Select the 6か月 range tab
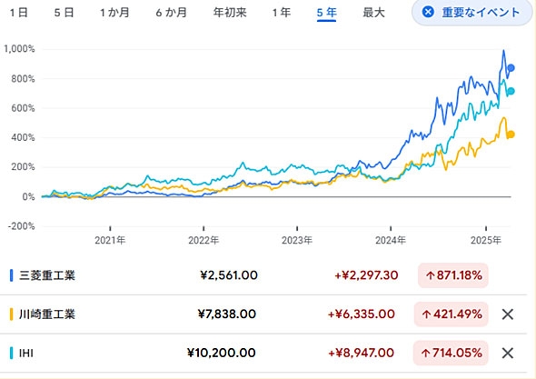 click(172, 13)
